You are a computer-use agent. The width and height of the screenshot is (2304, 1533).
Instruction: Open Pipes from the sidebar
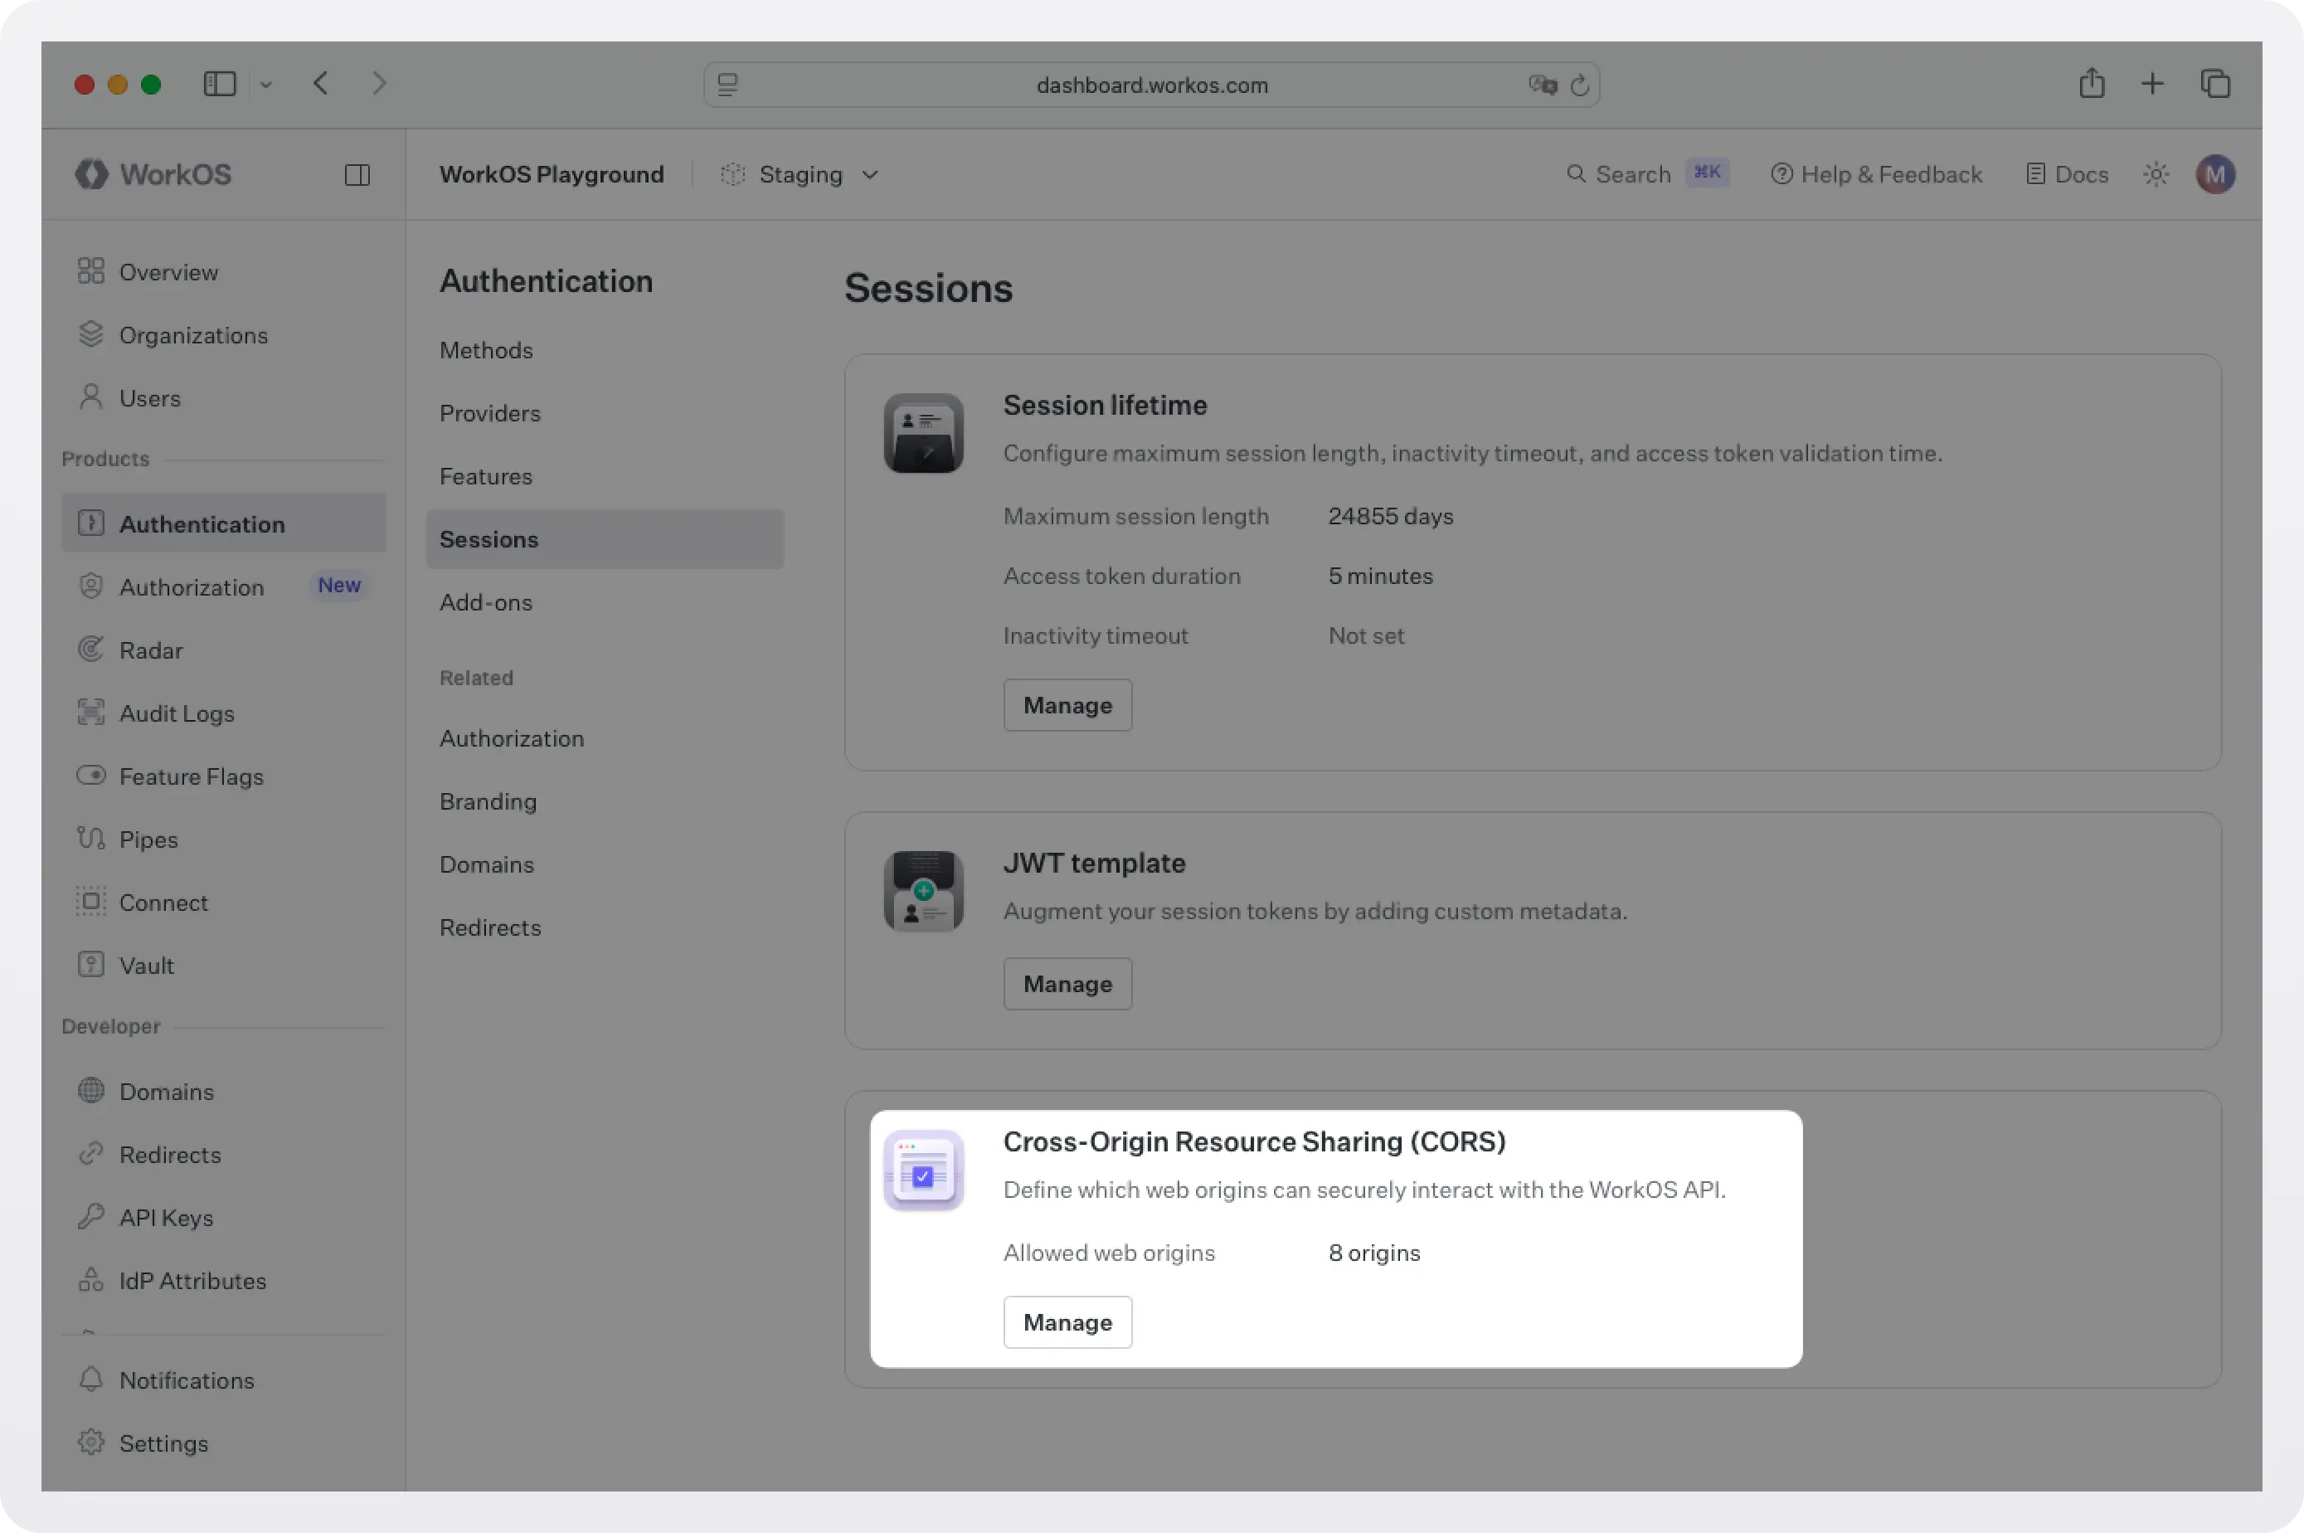click(148, 839)
